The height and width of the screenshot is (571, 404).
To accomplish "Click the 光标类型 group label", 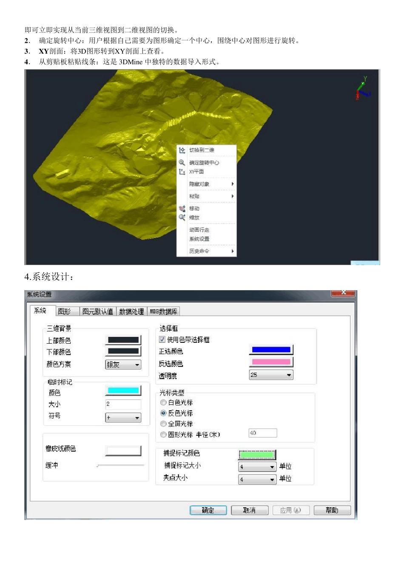I will pyautogui.click(x=172, y=393).
